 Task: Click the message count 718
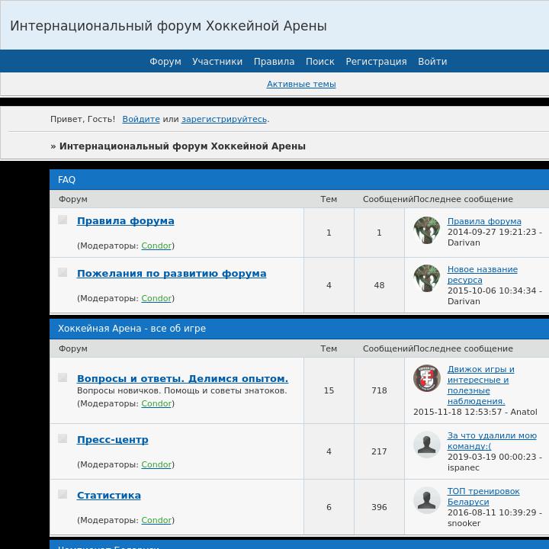379,390
